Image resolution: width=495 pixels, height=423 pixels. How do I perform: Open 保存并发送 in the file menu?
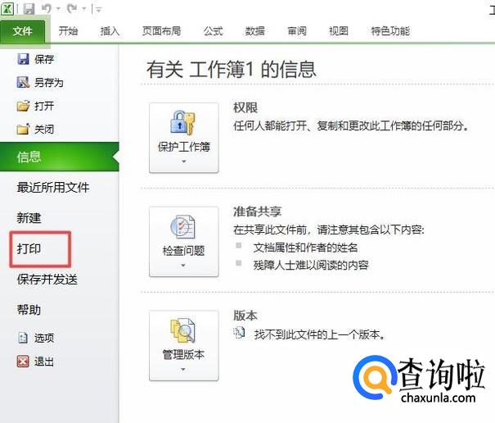tap(47, 279)
